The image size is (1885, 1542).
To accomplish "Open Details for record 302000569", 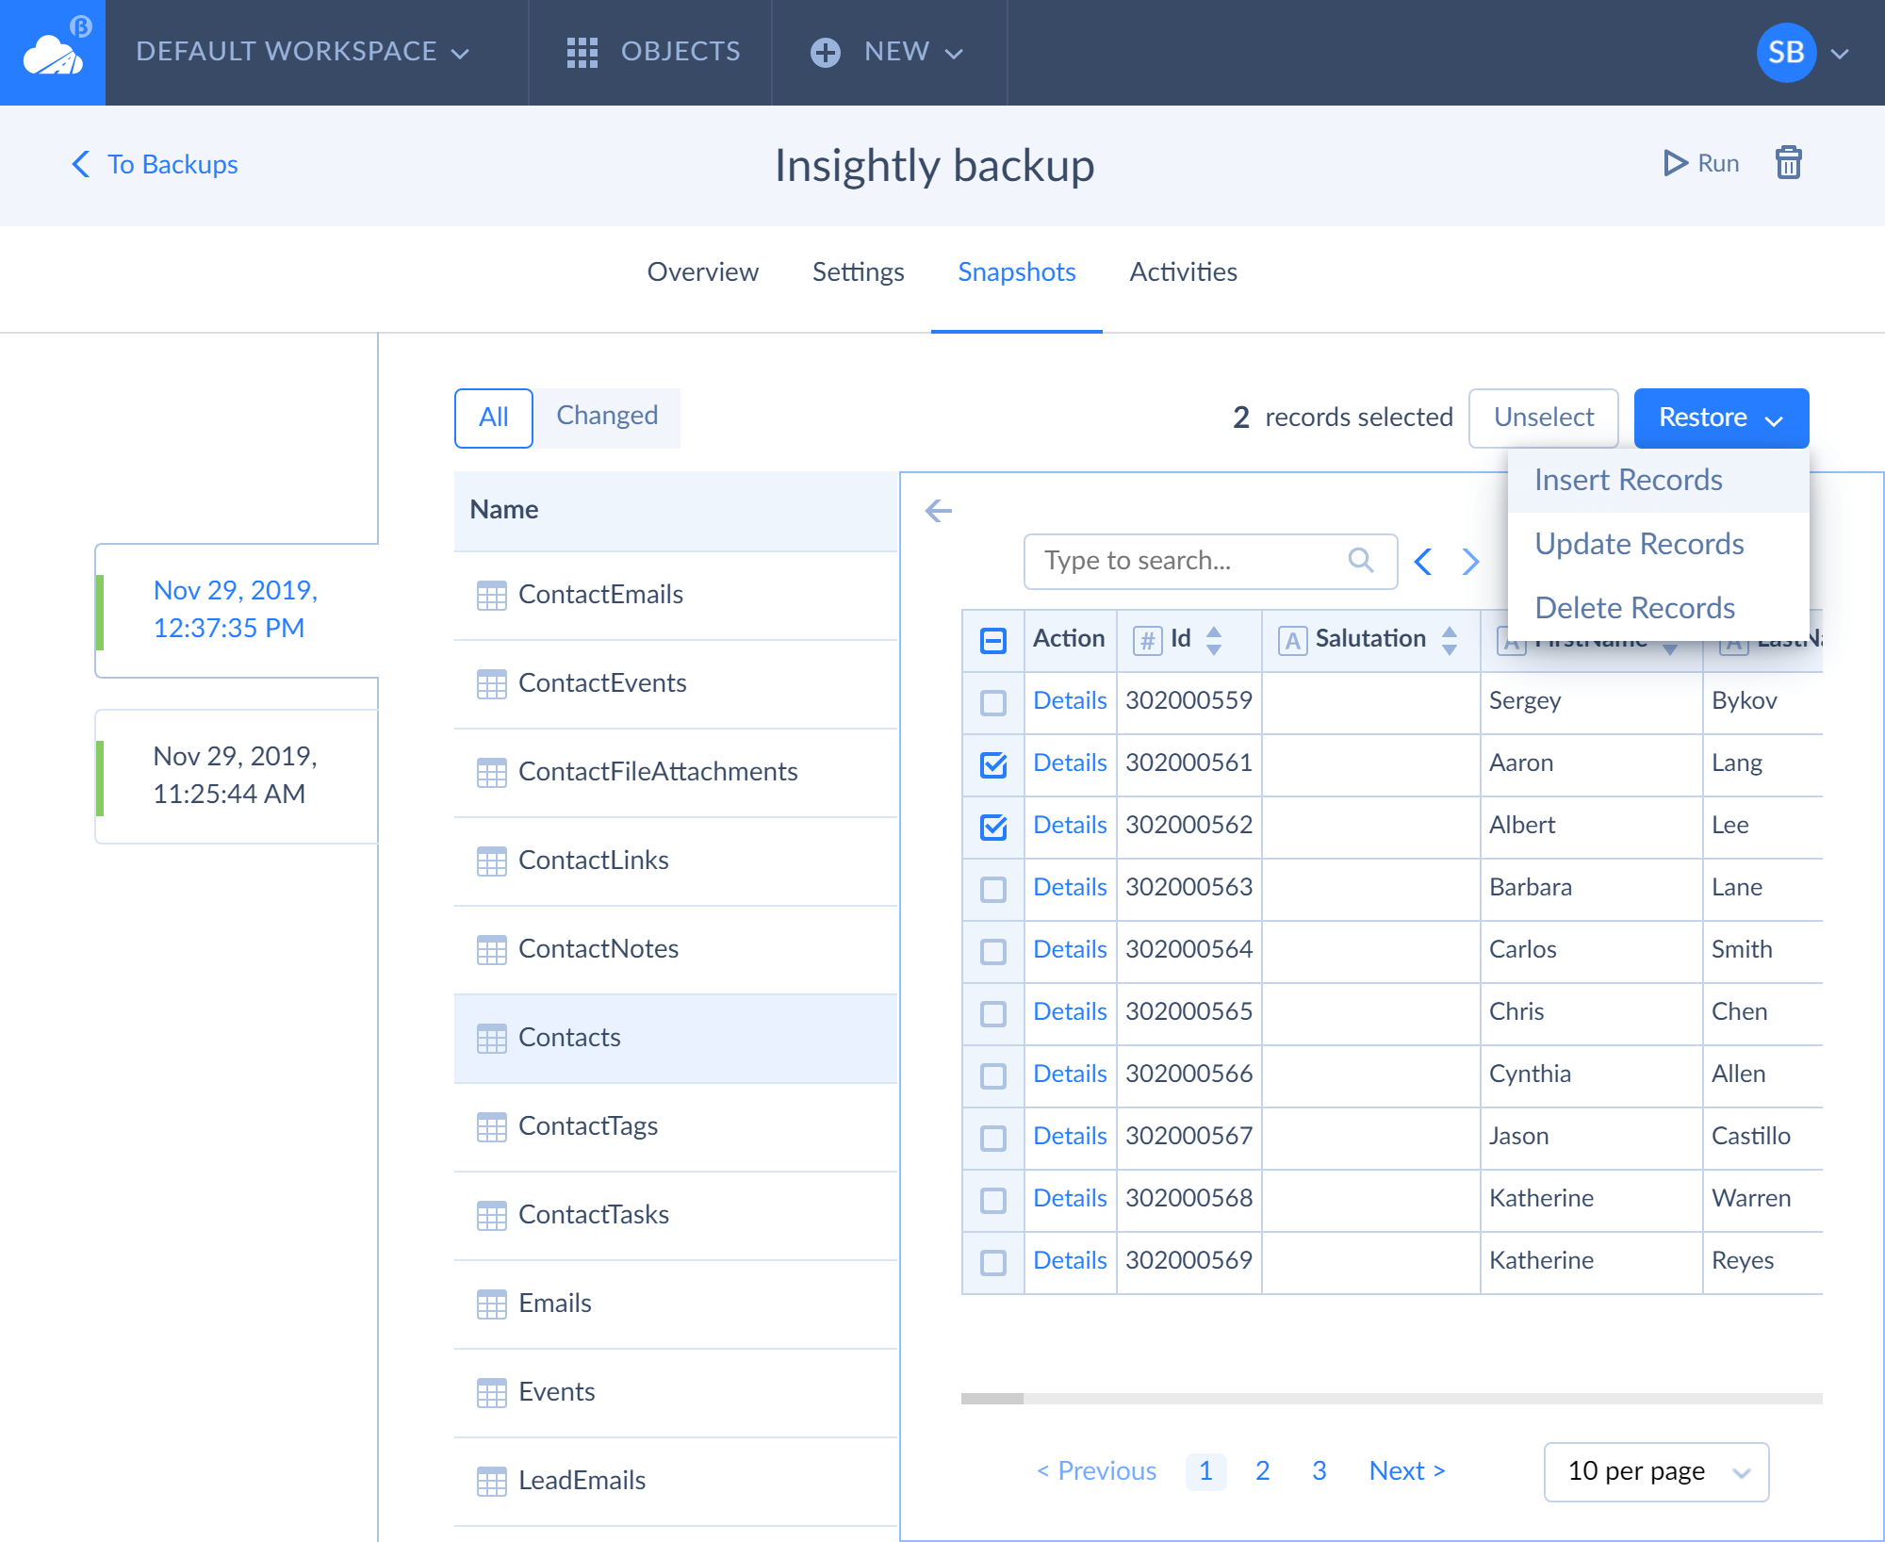I will 1070,1260.
